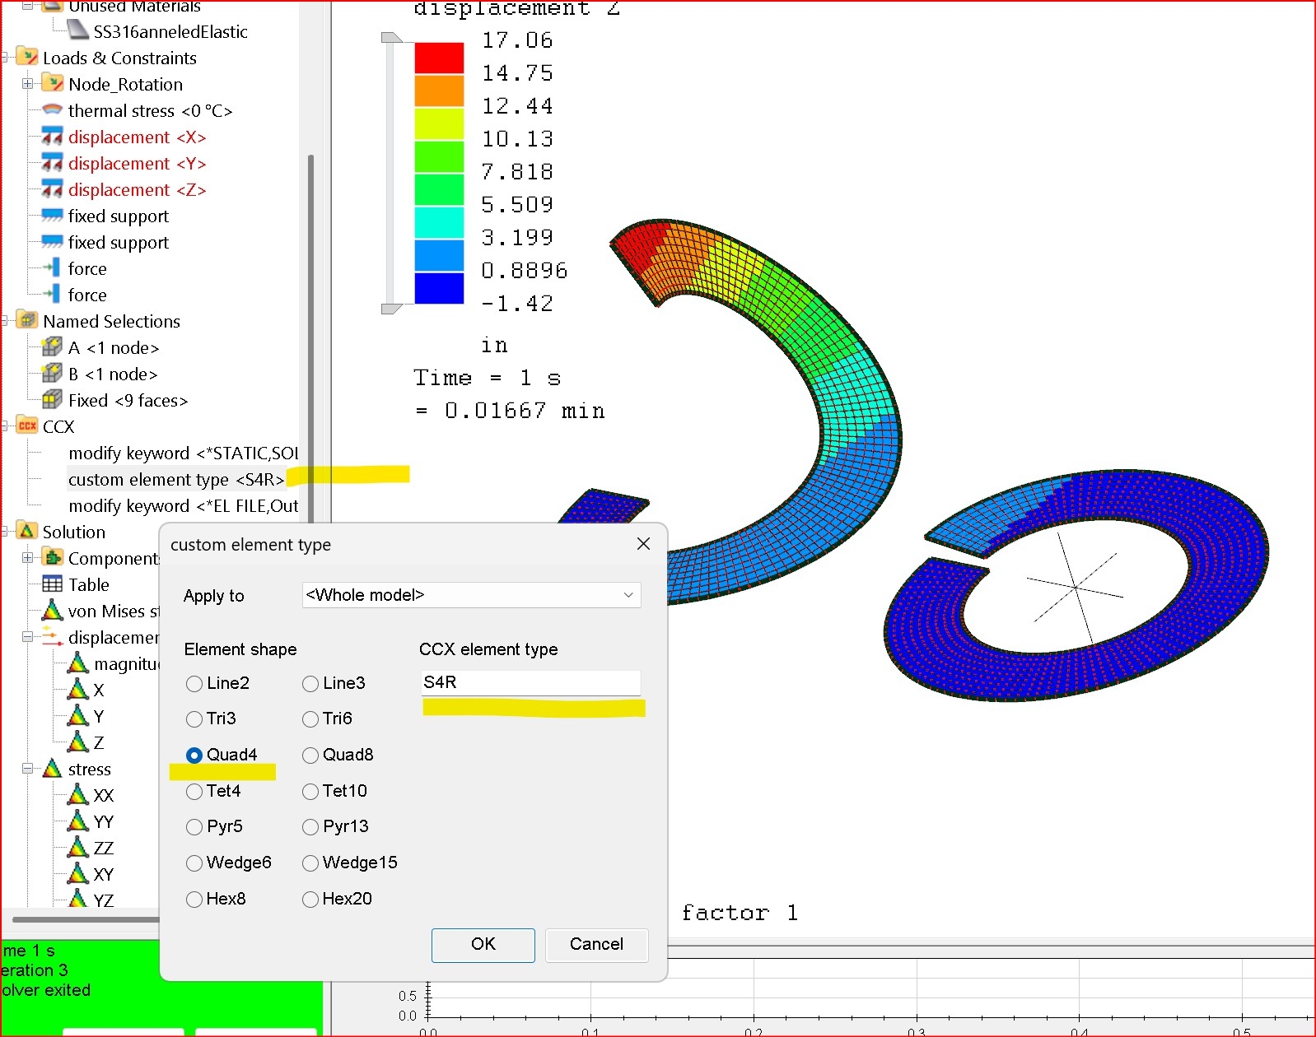Click the CCX element type text field
The height and width of the screenshot is (1037, 1316).
click(530, 682)
